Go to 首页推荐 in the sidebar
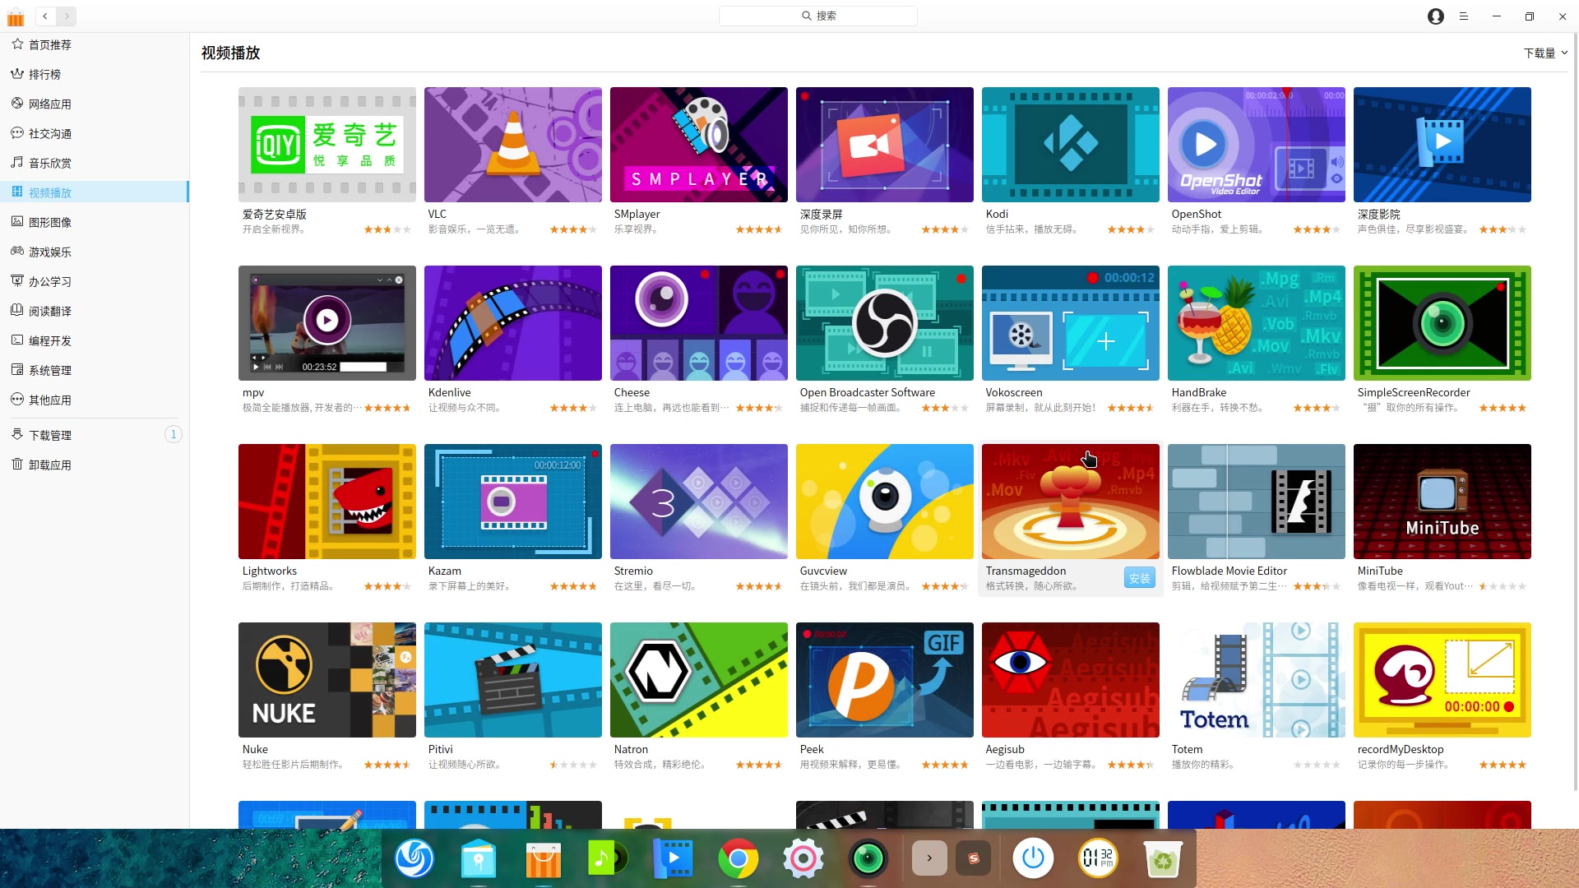The height and width of the screenshot is (888, 1579). 95,44
